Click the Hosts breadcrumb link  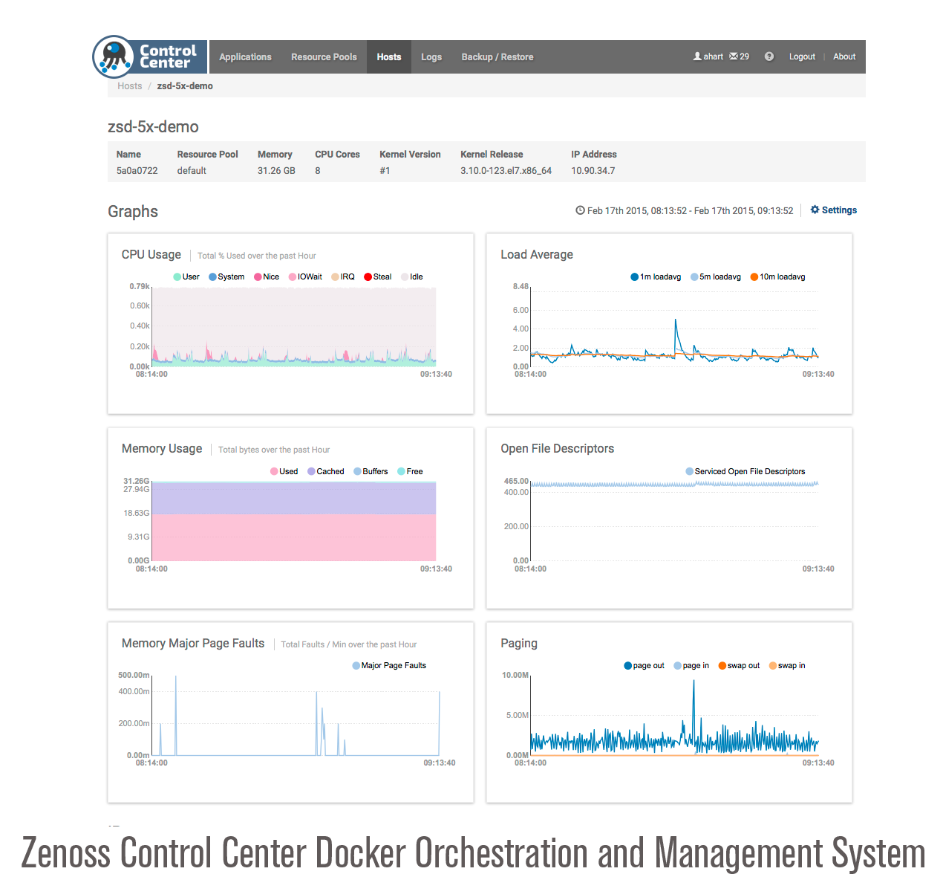point(129,86)
